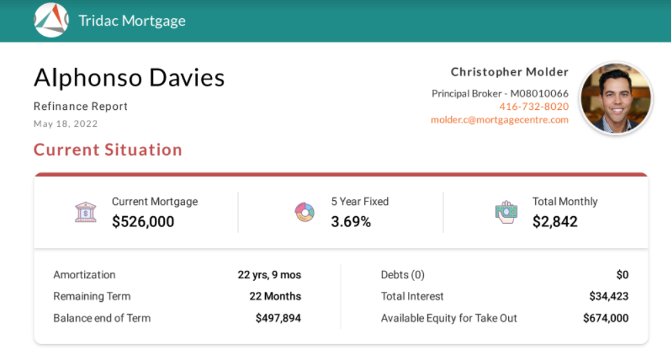Click the Amortization row label

pos(84,275)
